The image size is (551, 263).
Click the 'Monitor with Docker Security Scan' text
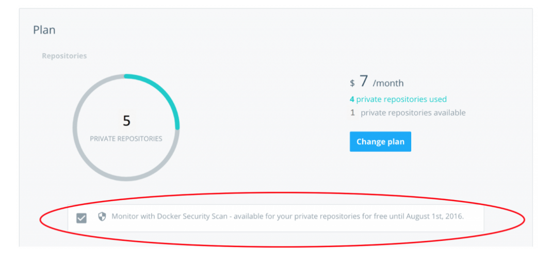(169, 216)
